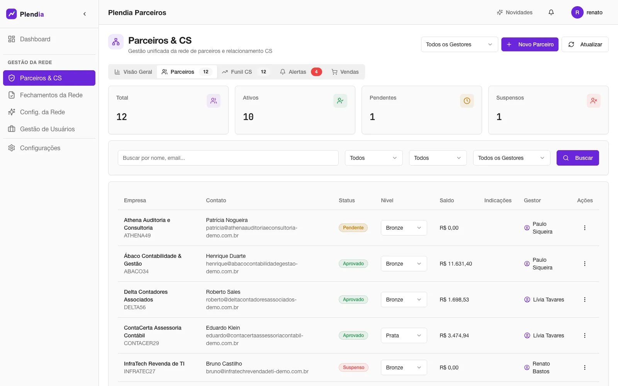This screenshot has height=386, width=618.
Task: Open Bronze level dropdown for Delta Contadores
Action: click(404, 300)
